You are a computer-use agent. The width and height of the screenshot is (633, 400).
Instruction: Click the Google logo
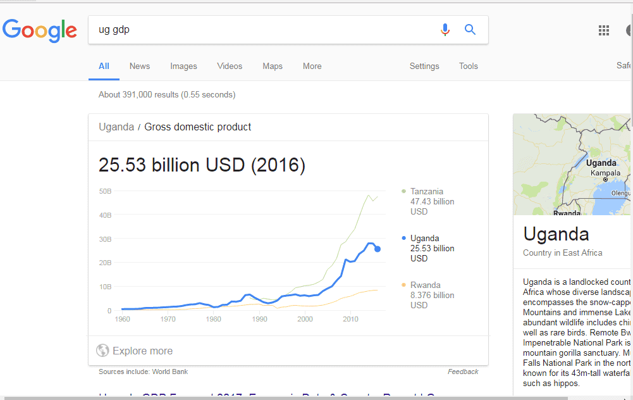click(x=40, y=30)
